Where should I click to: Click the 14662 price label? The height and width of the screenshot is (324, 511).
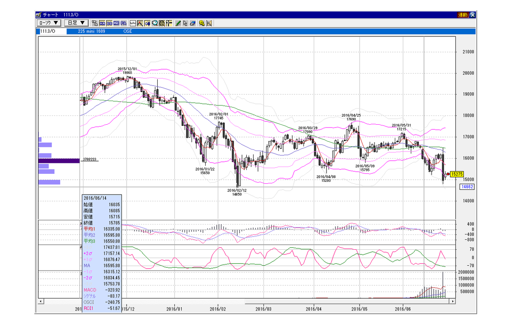point(467,187)
